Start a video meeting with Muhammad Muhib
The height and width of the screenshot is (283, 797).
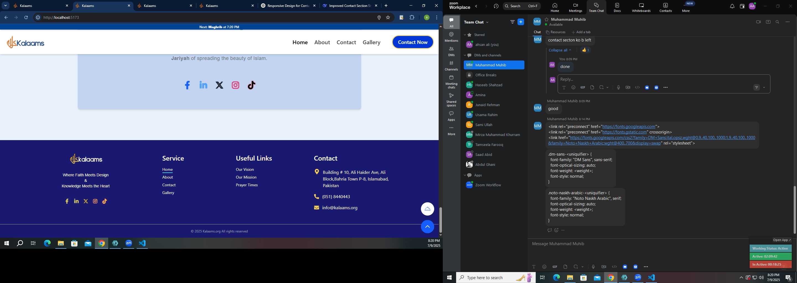[x=758, y=22]
